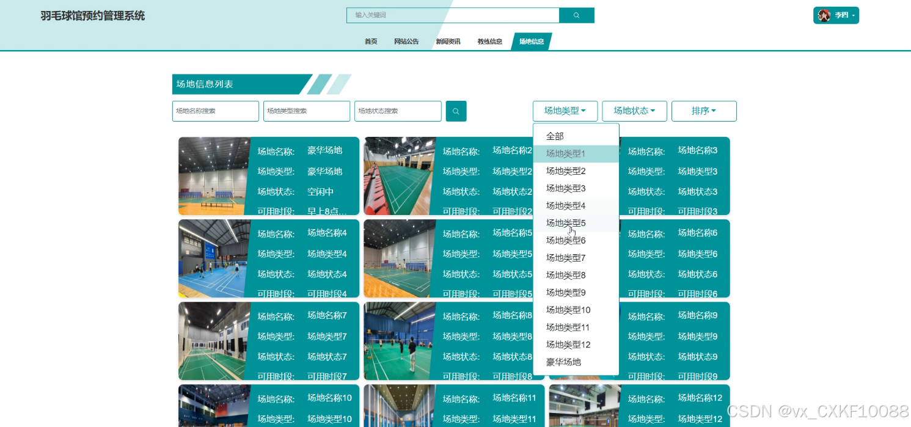The width and height of the screenshot is (911, 427).
Task: Click the 场地类型搜索 input field
Action: click(307, 111)
